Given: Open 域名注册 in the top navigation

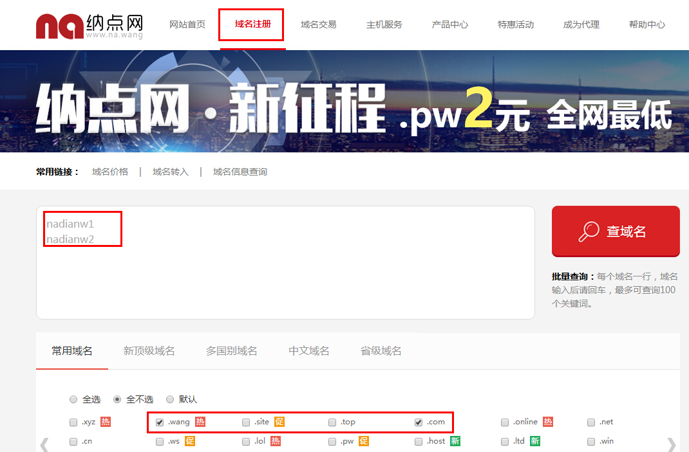Looking at the screenshot, I should [252, 24].
